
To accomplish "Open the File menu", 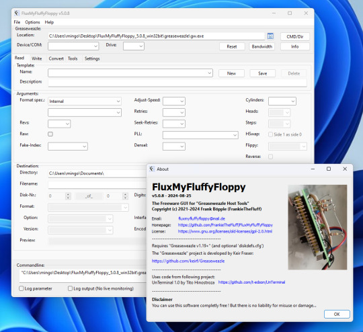I will tap(17, 22).
